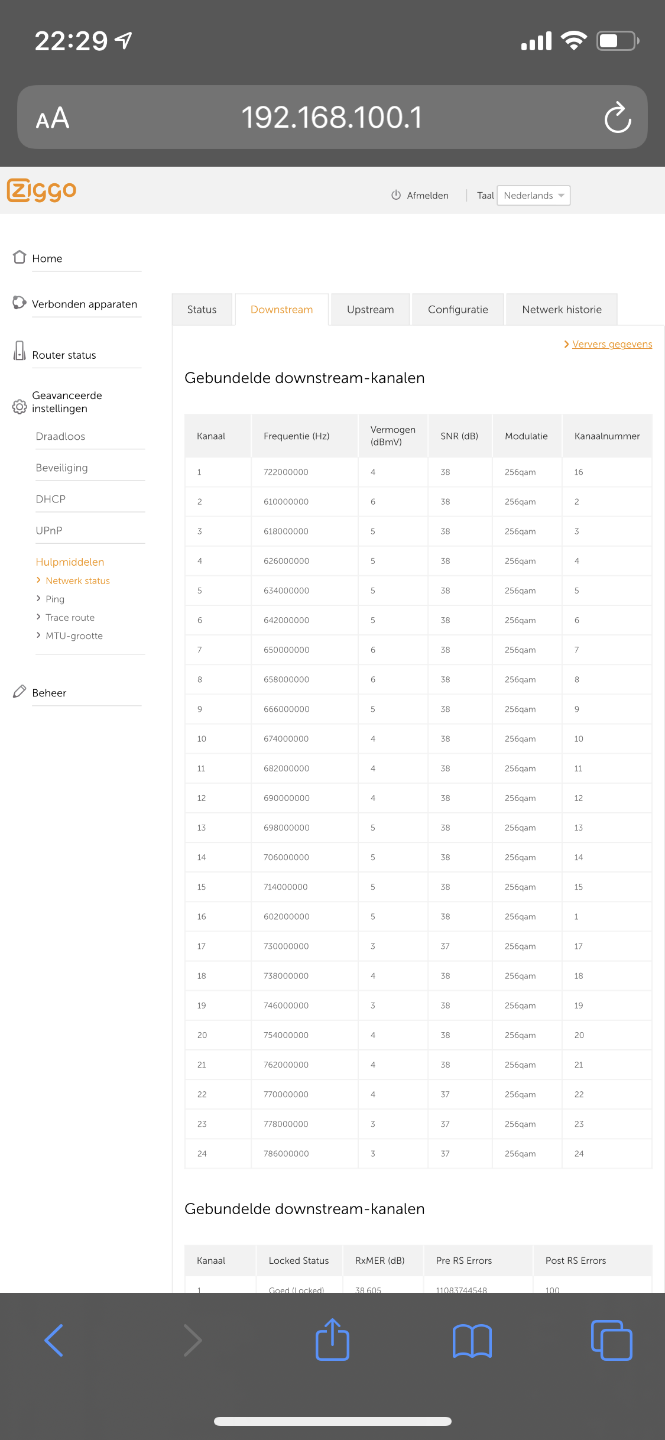665x1440 pixels.
Task: Click the Ververs gegevens link
Action: 611,344
